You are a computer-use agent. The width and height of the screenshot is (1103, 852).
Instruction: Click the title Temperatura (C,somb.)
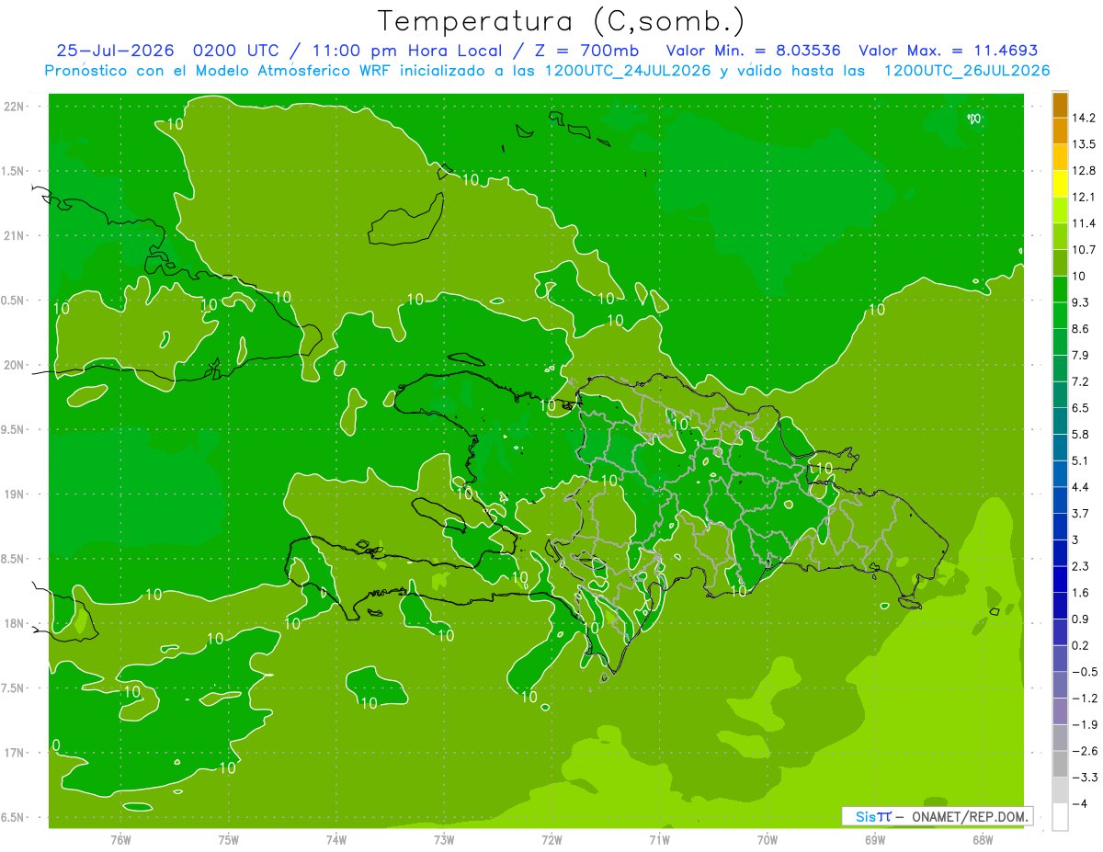[x=561, y=20]
